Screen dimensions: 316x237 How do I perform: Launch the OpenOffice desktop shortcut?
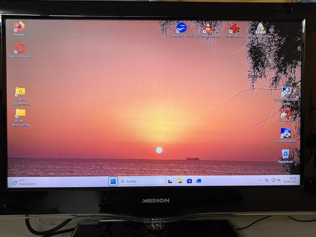tap(181, 30)
